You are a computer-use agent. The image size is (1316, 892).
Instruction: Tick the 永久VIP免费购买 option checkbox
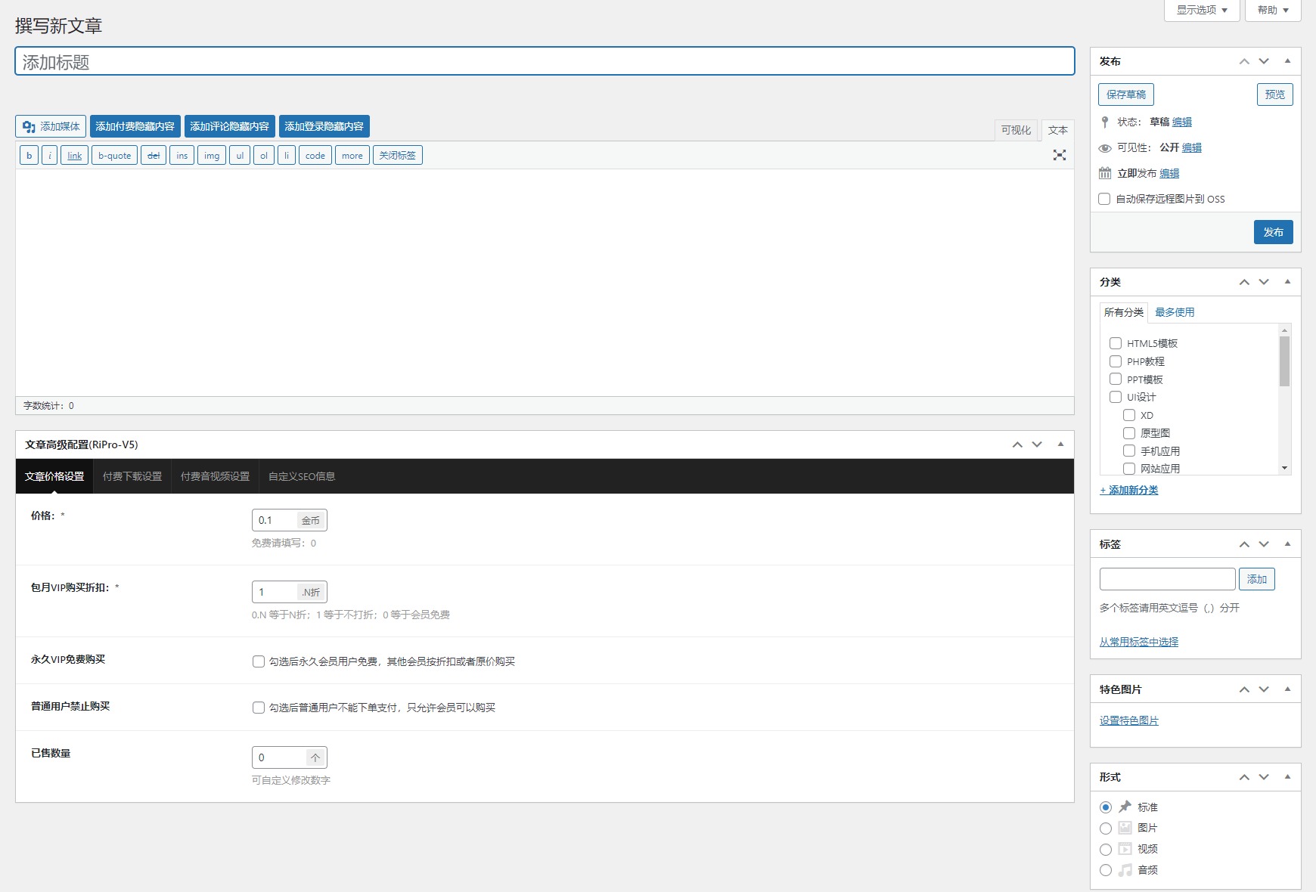pyautogui.click(x=259, y=661)
